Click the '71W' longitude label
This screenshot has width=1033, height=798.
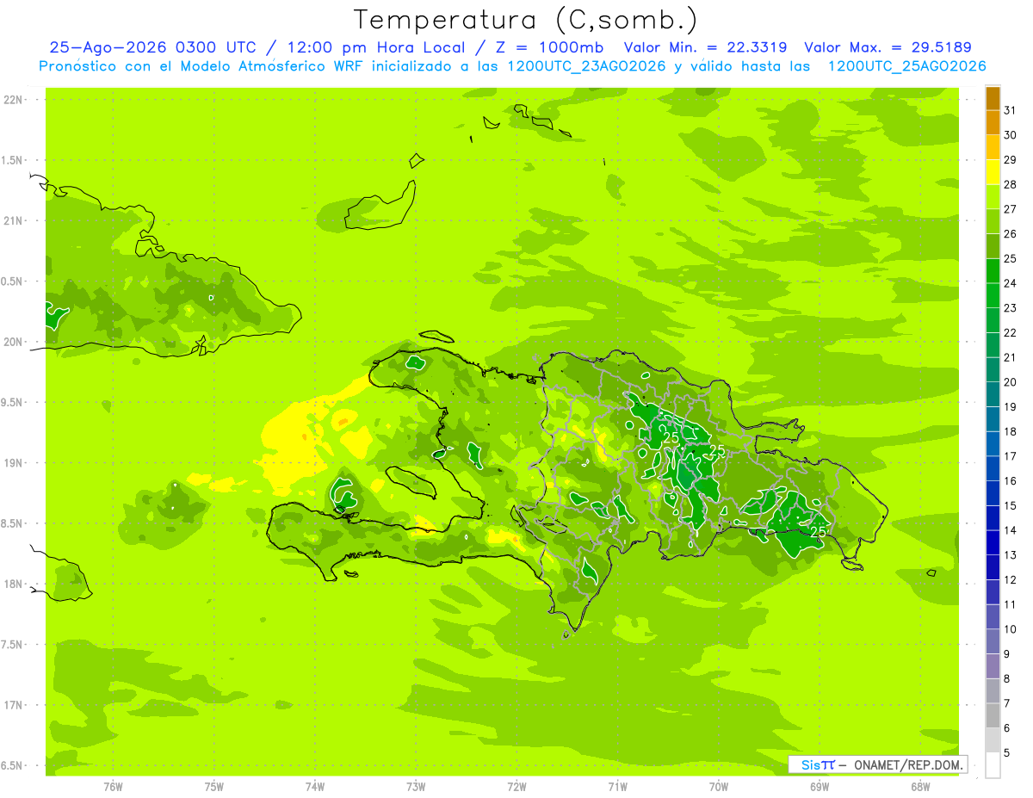pyautogui.click(x=617, y=787)
